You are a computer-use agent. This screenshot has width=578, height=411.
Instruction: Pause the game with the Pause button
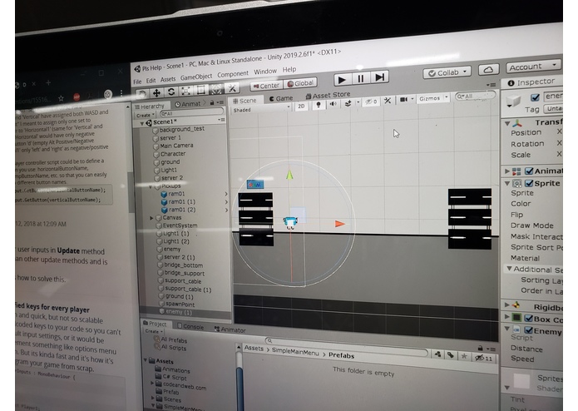point(360,78)
